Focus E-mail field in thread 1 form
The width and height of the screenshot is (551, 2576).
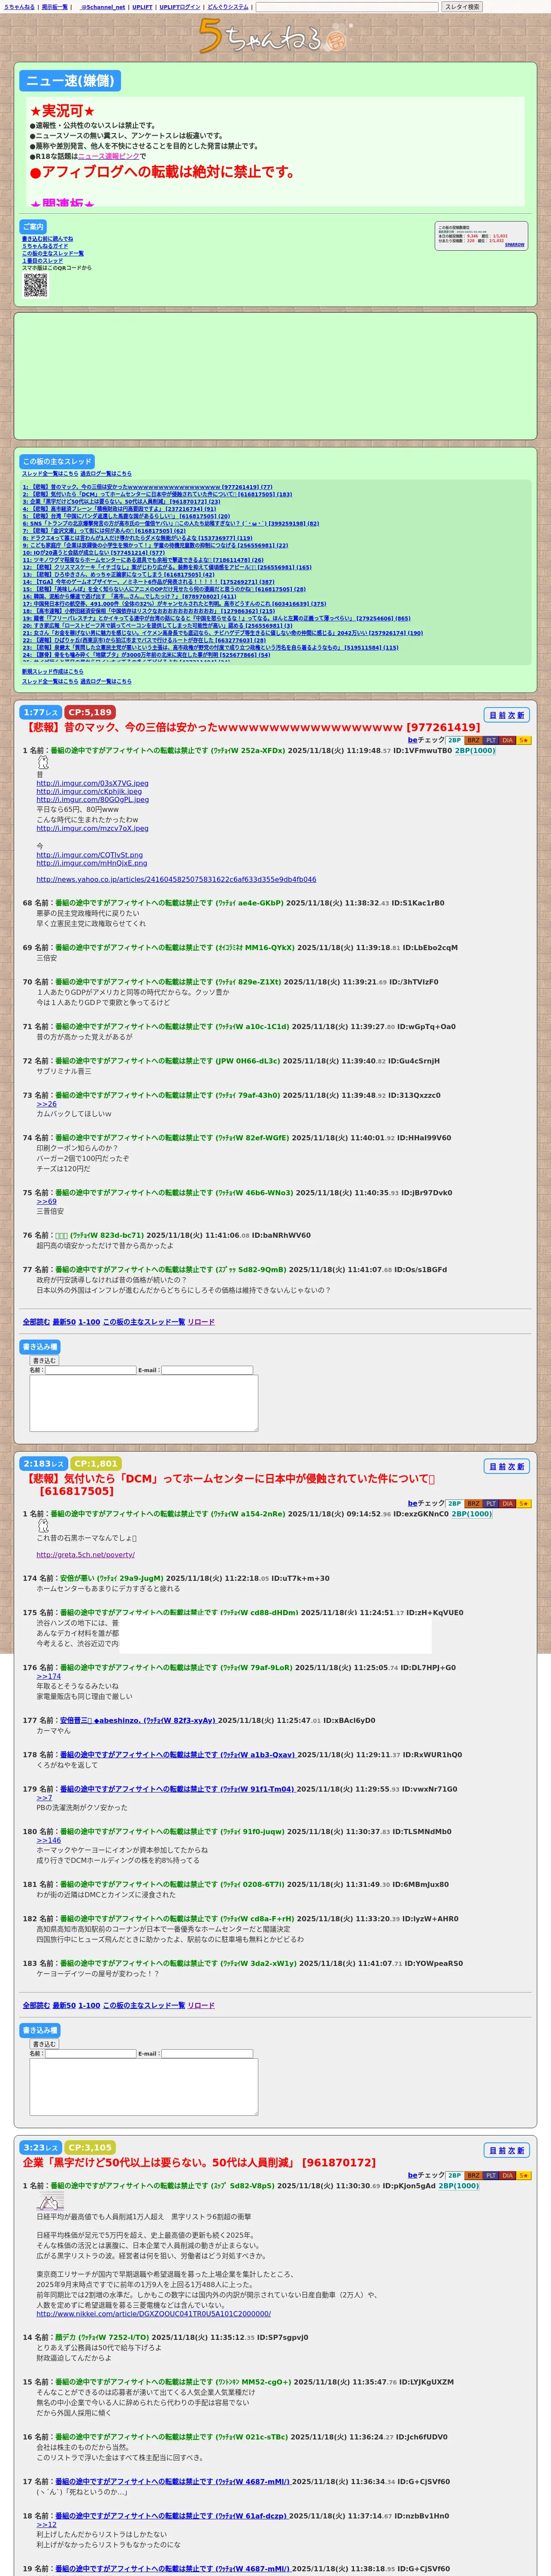tap(207, 1370)
